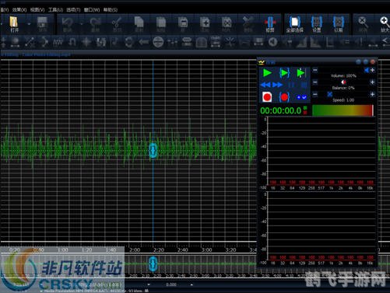Expand the arrow beside the Undo button

(x=82, y=24)
